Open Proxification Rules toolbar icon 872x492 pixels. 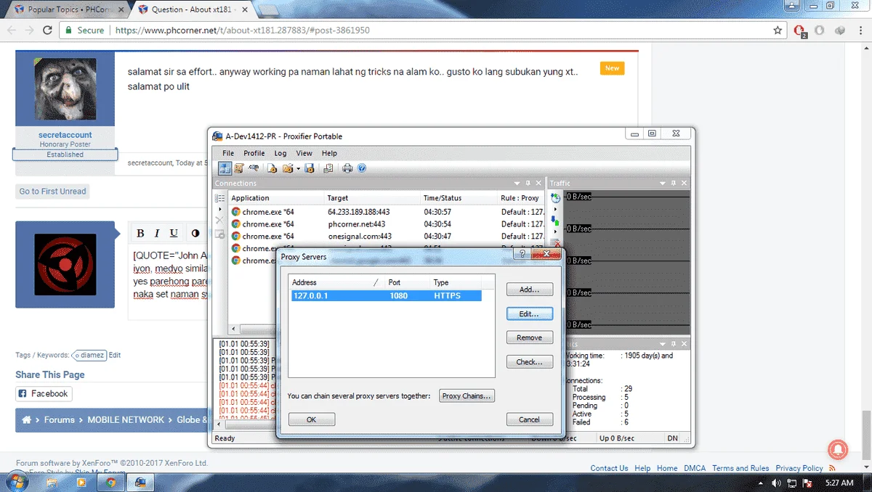(238, 168)
